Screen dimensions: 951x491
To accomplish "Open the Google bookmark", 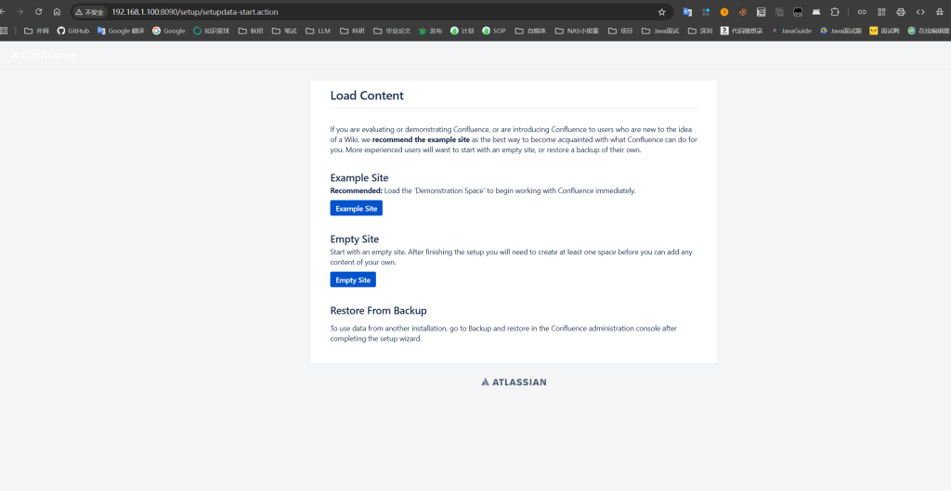I will point(169,31).
